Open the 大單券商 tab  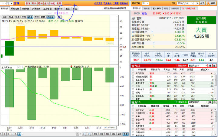(x=36, y=8)
